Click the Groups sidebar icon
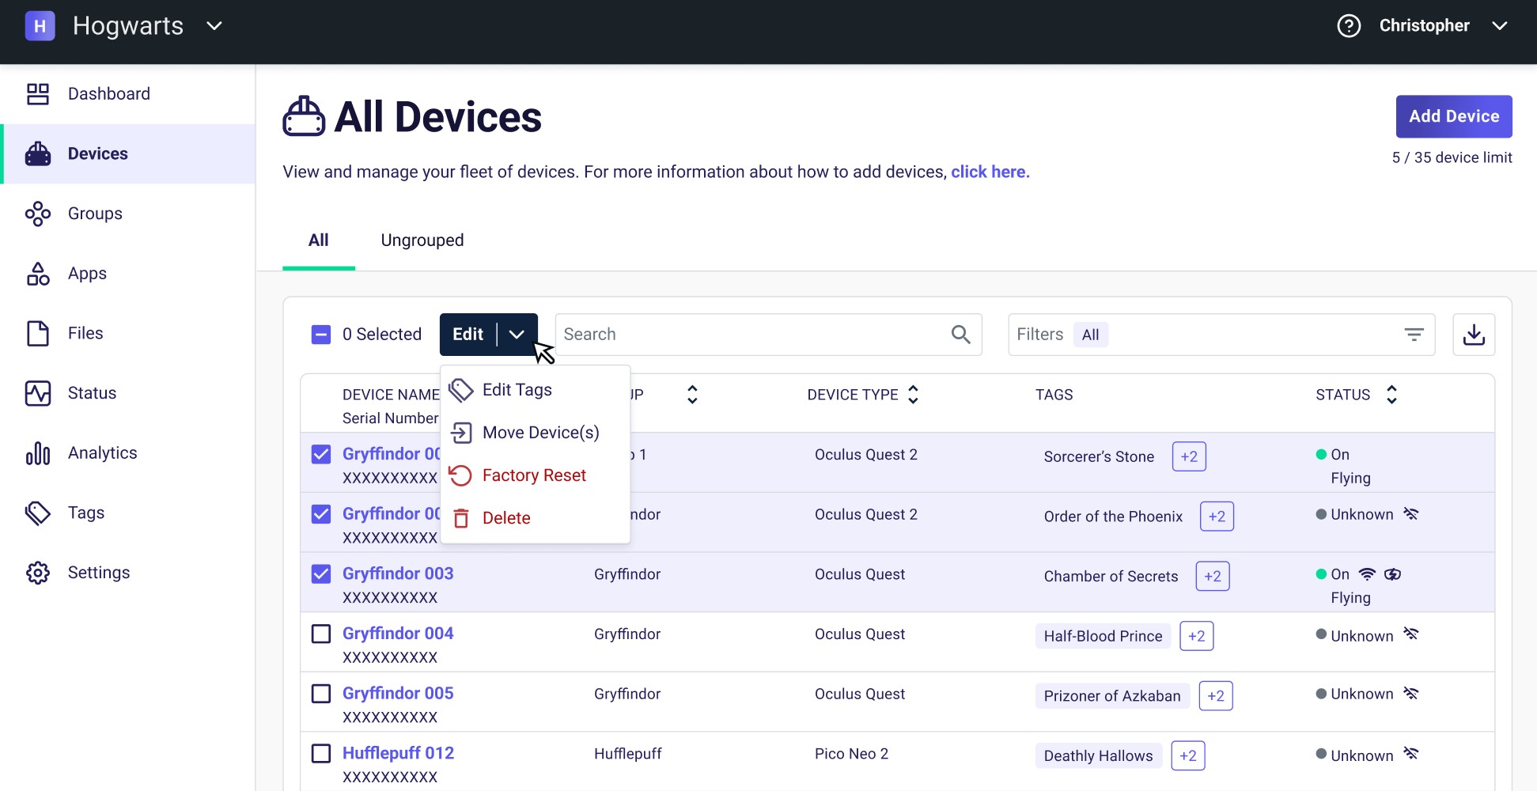Viewport: 1537px width, 791px height. tap(38, 214)
